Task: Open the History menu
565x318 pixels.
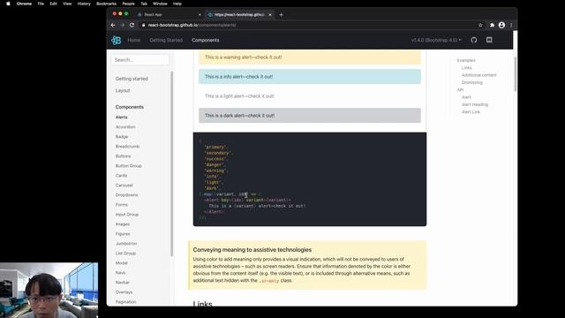Action: point(84,4)
